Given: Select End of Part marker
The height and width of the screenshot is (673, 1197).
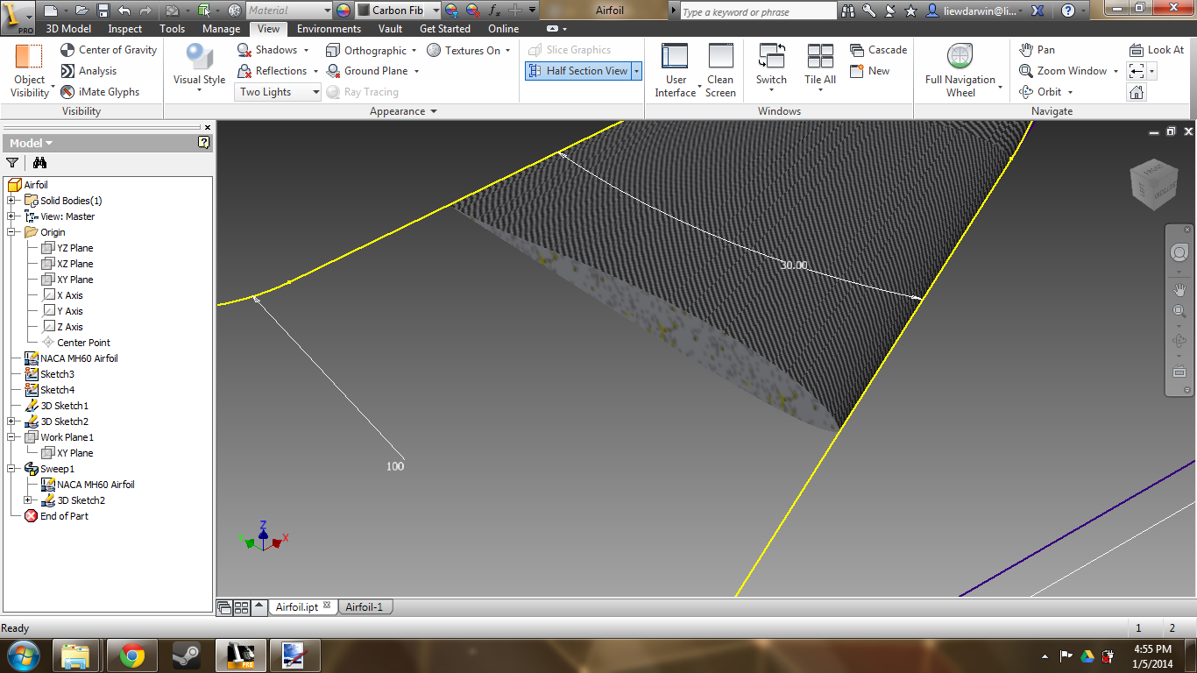Looking at the screenshot, I should 64,516.
